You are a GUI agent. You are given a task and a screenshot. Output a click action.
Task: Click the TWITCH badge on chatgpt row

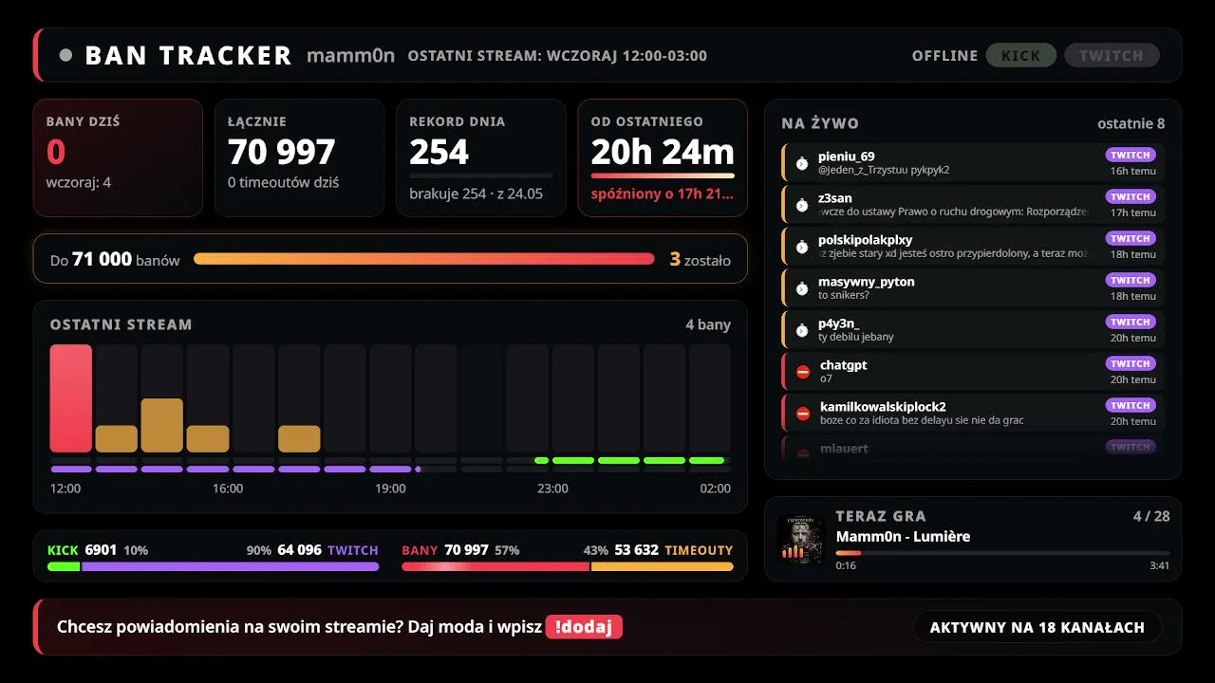coord(1131,363)
